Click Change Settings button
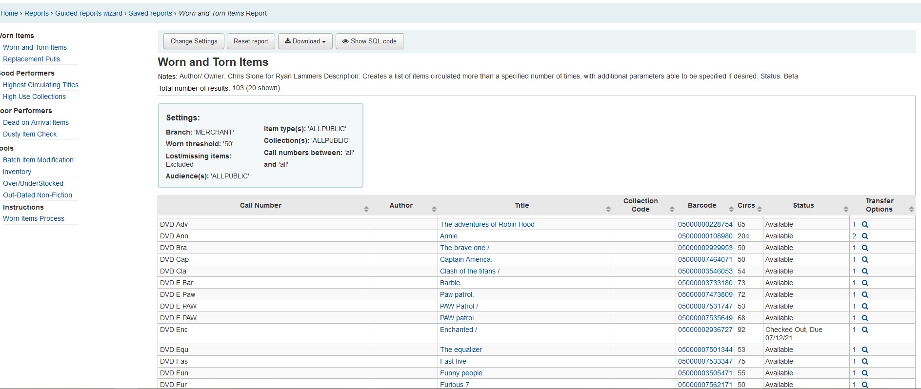The height and width of the screenshot is (389, 921). click(194, 41)
